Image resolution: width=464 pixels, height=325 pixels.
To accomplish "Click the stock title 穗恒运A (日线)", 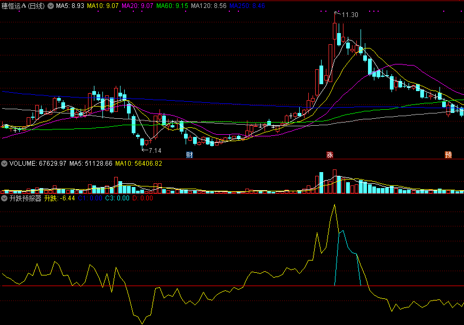I will [23, 6].
